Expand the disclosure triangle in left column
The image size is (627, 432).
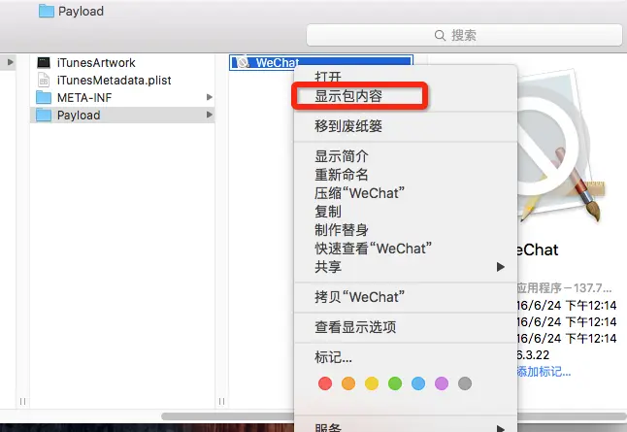point(10,62)
